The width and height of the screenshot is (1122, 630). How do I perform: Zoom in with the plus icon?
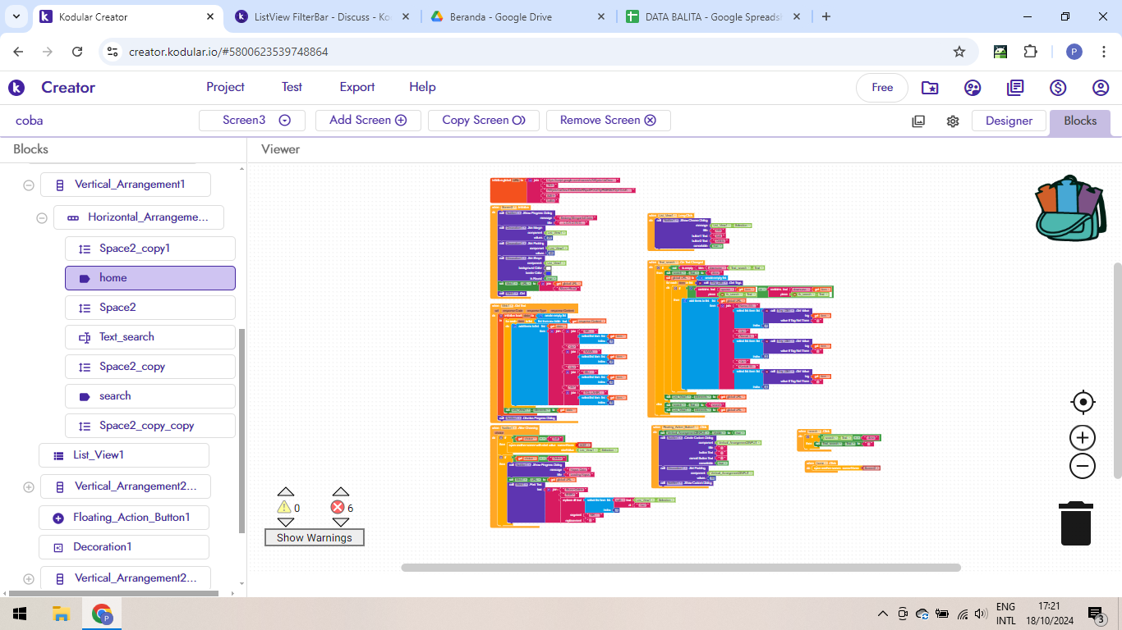[x=1083, y=437]
